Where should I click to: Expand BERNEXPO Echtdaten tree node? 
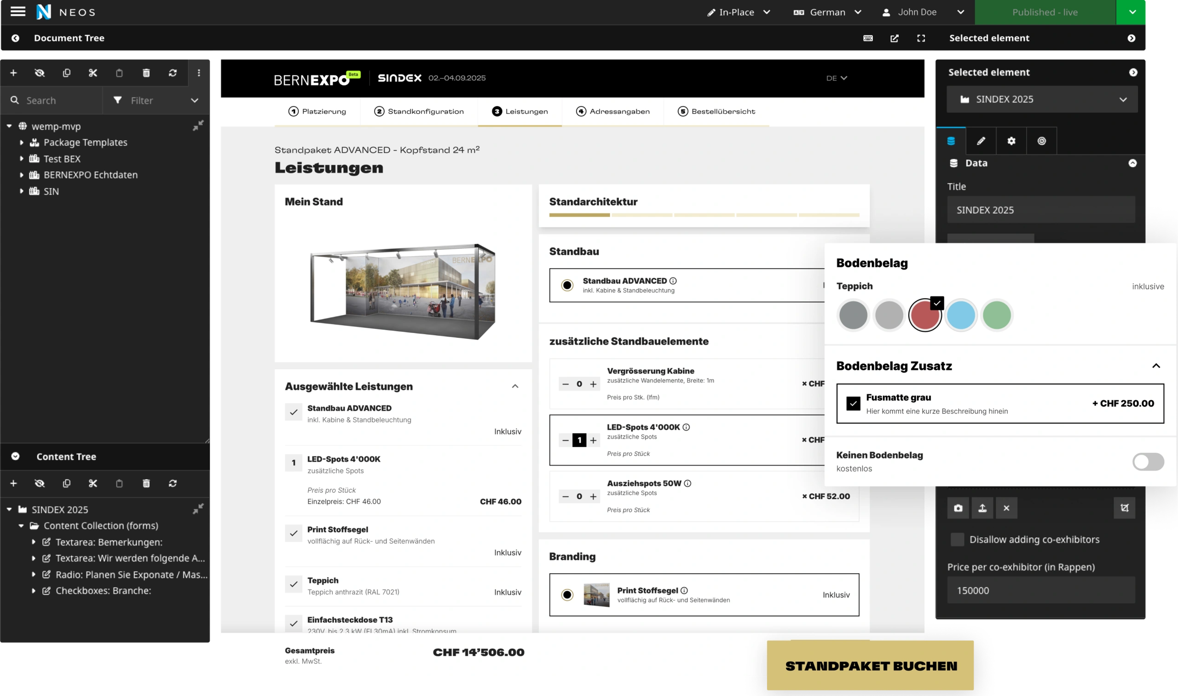pos(22,175)
